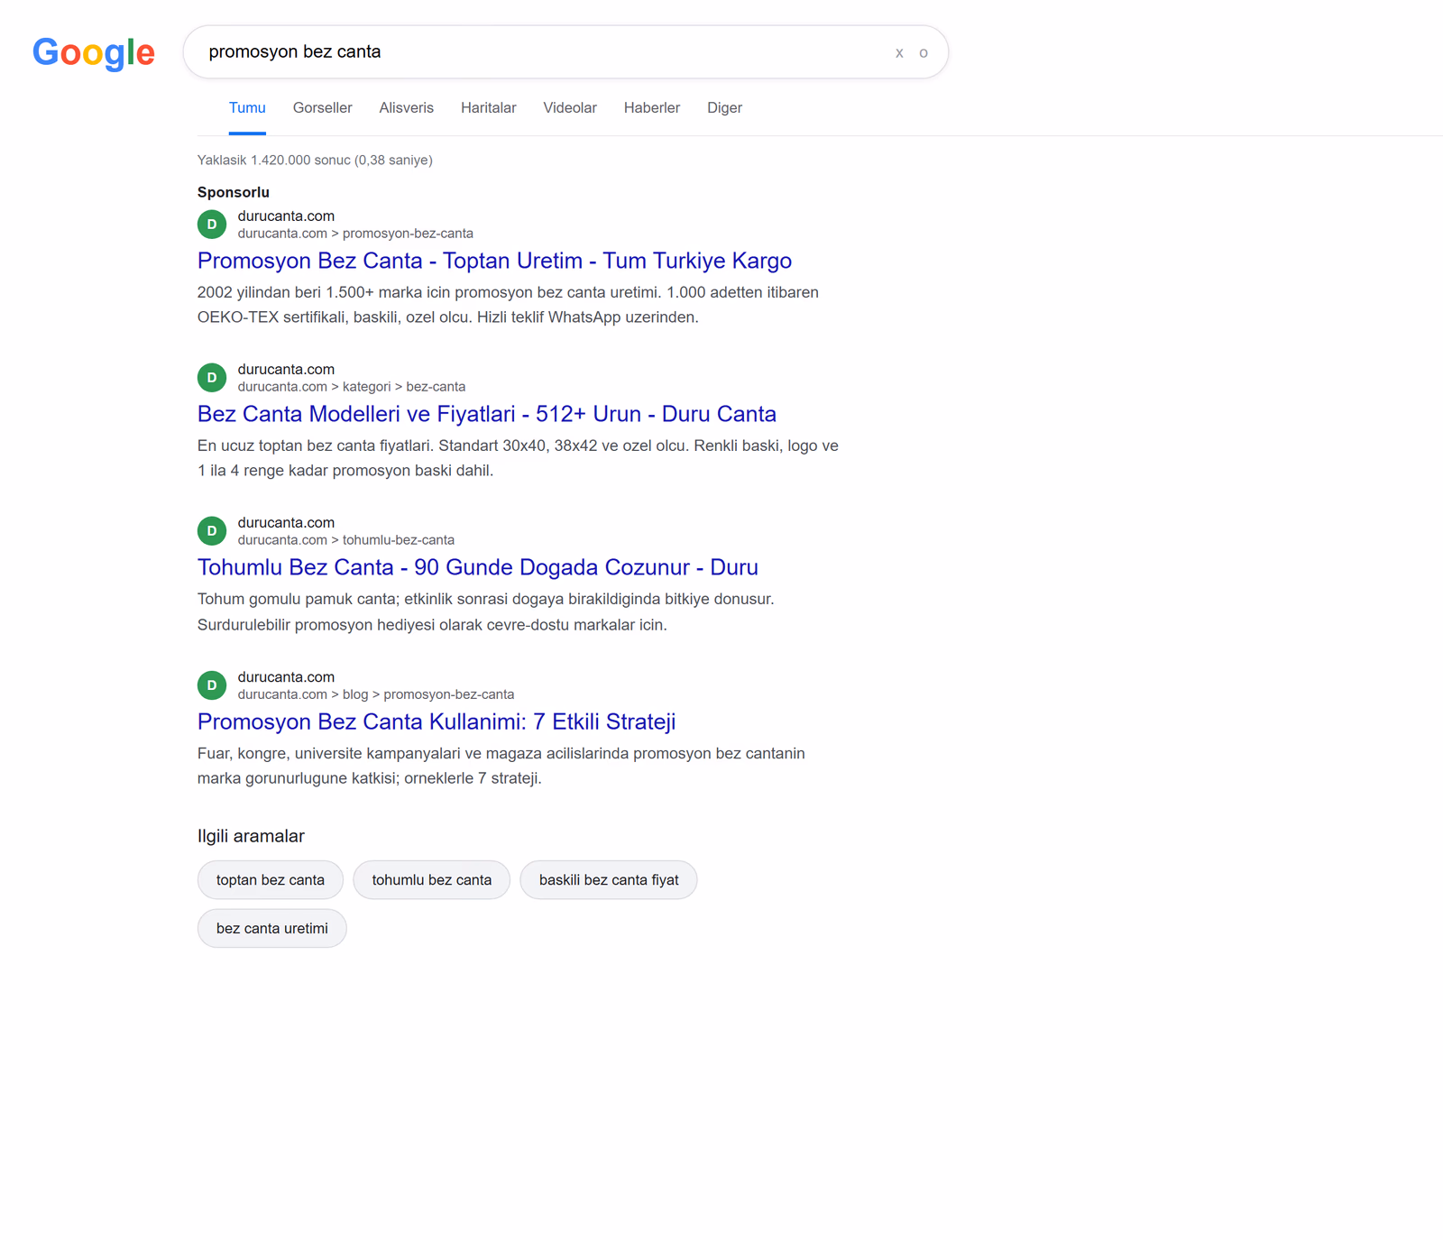Viewport: 1443px width, 1240px height.
Task: Click the favicon beside the kategori > bez-canta result
Action: click(x=212, y=378)
